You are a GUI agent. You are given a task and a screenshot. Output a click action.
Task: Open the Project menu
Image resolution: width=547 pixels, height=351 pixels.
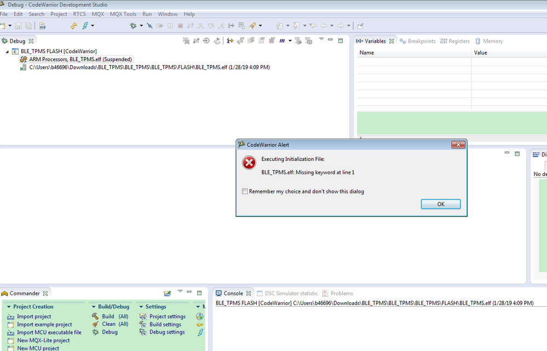coord(59,14)
